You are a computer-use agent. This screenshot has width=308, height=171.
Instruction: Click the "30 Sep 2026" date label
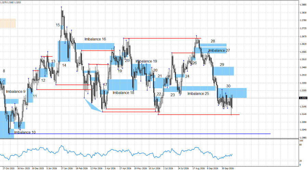pos(228,169)
